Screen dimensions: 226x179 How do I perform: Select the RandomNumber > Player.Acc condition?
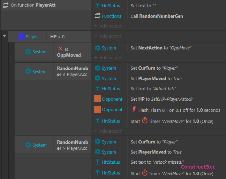(x=72, y=145)
